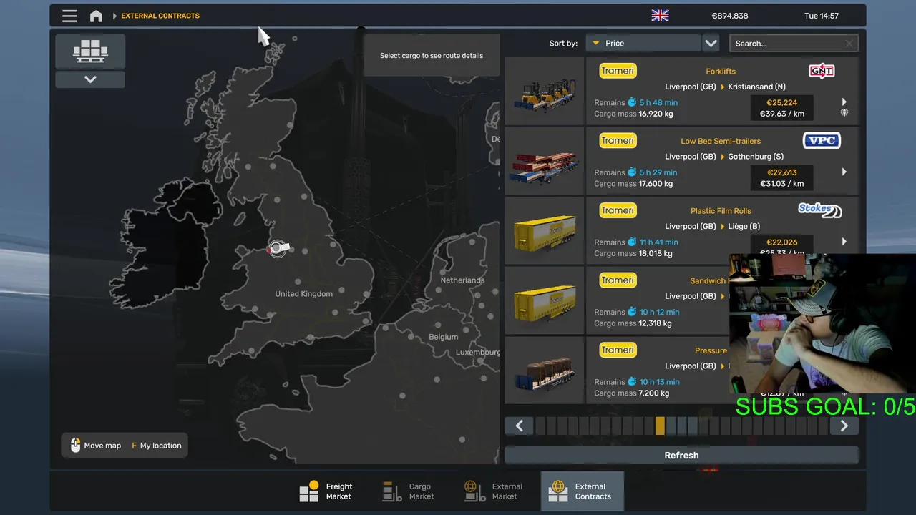Click the Refresh button
Viewport: 916px width, 515px height.
coord(681,455)
